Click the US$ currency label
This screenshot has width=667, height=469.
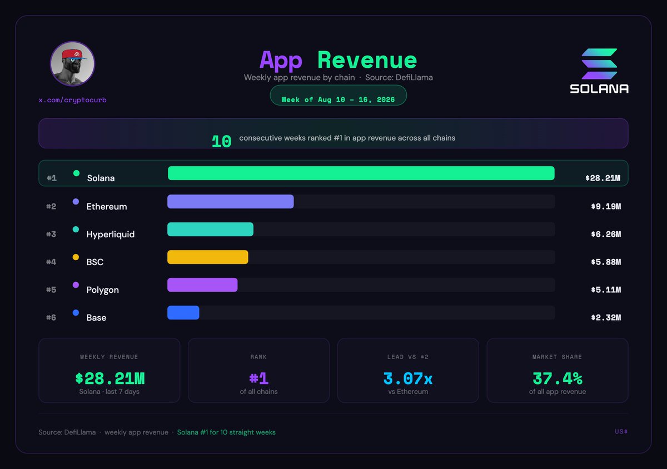pos(621,432)
